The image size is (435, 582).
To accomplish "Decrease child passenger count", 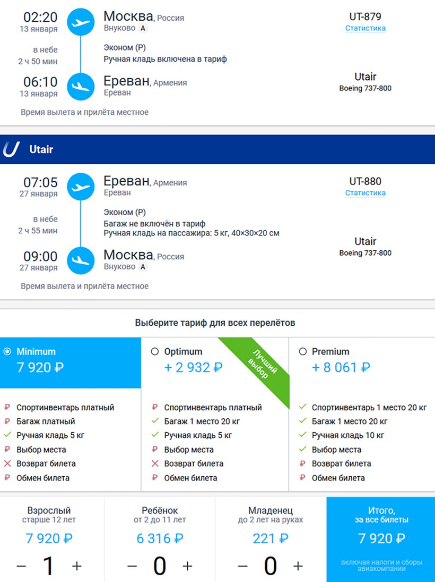I will point(132,566).
